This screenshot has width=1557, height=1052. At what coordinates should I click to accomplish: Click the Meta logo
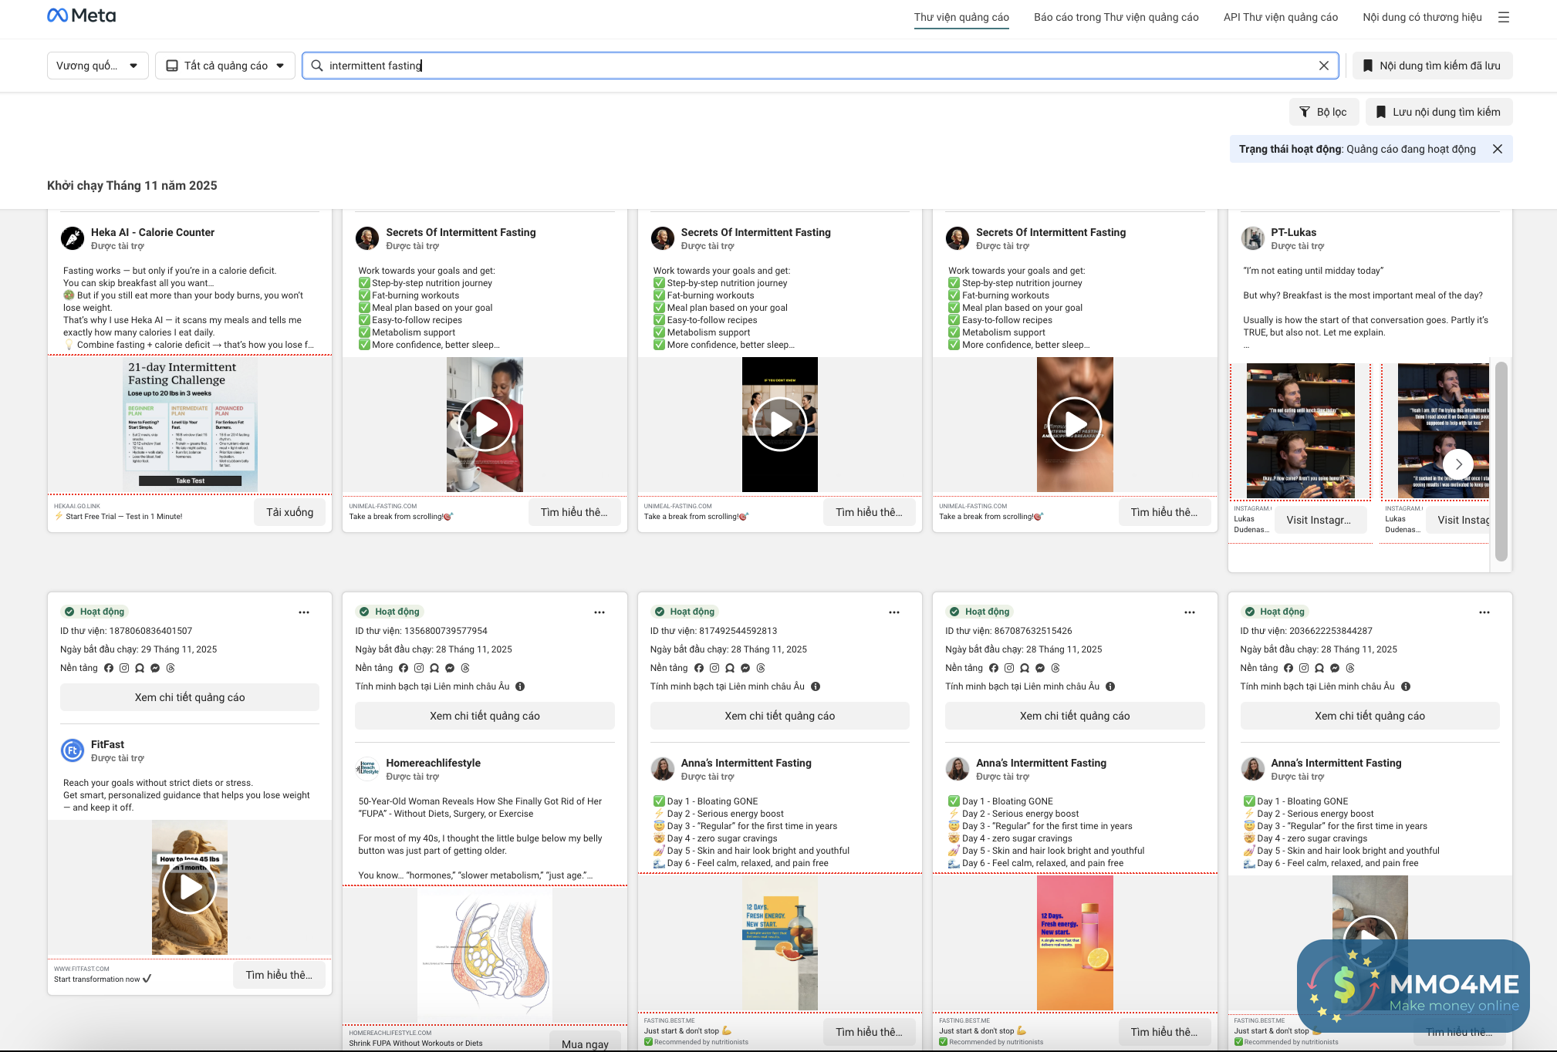tap(81, 15)
